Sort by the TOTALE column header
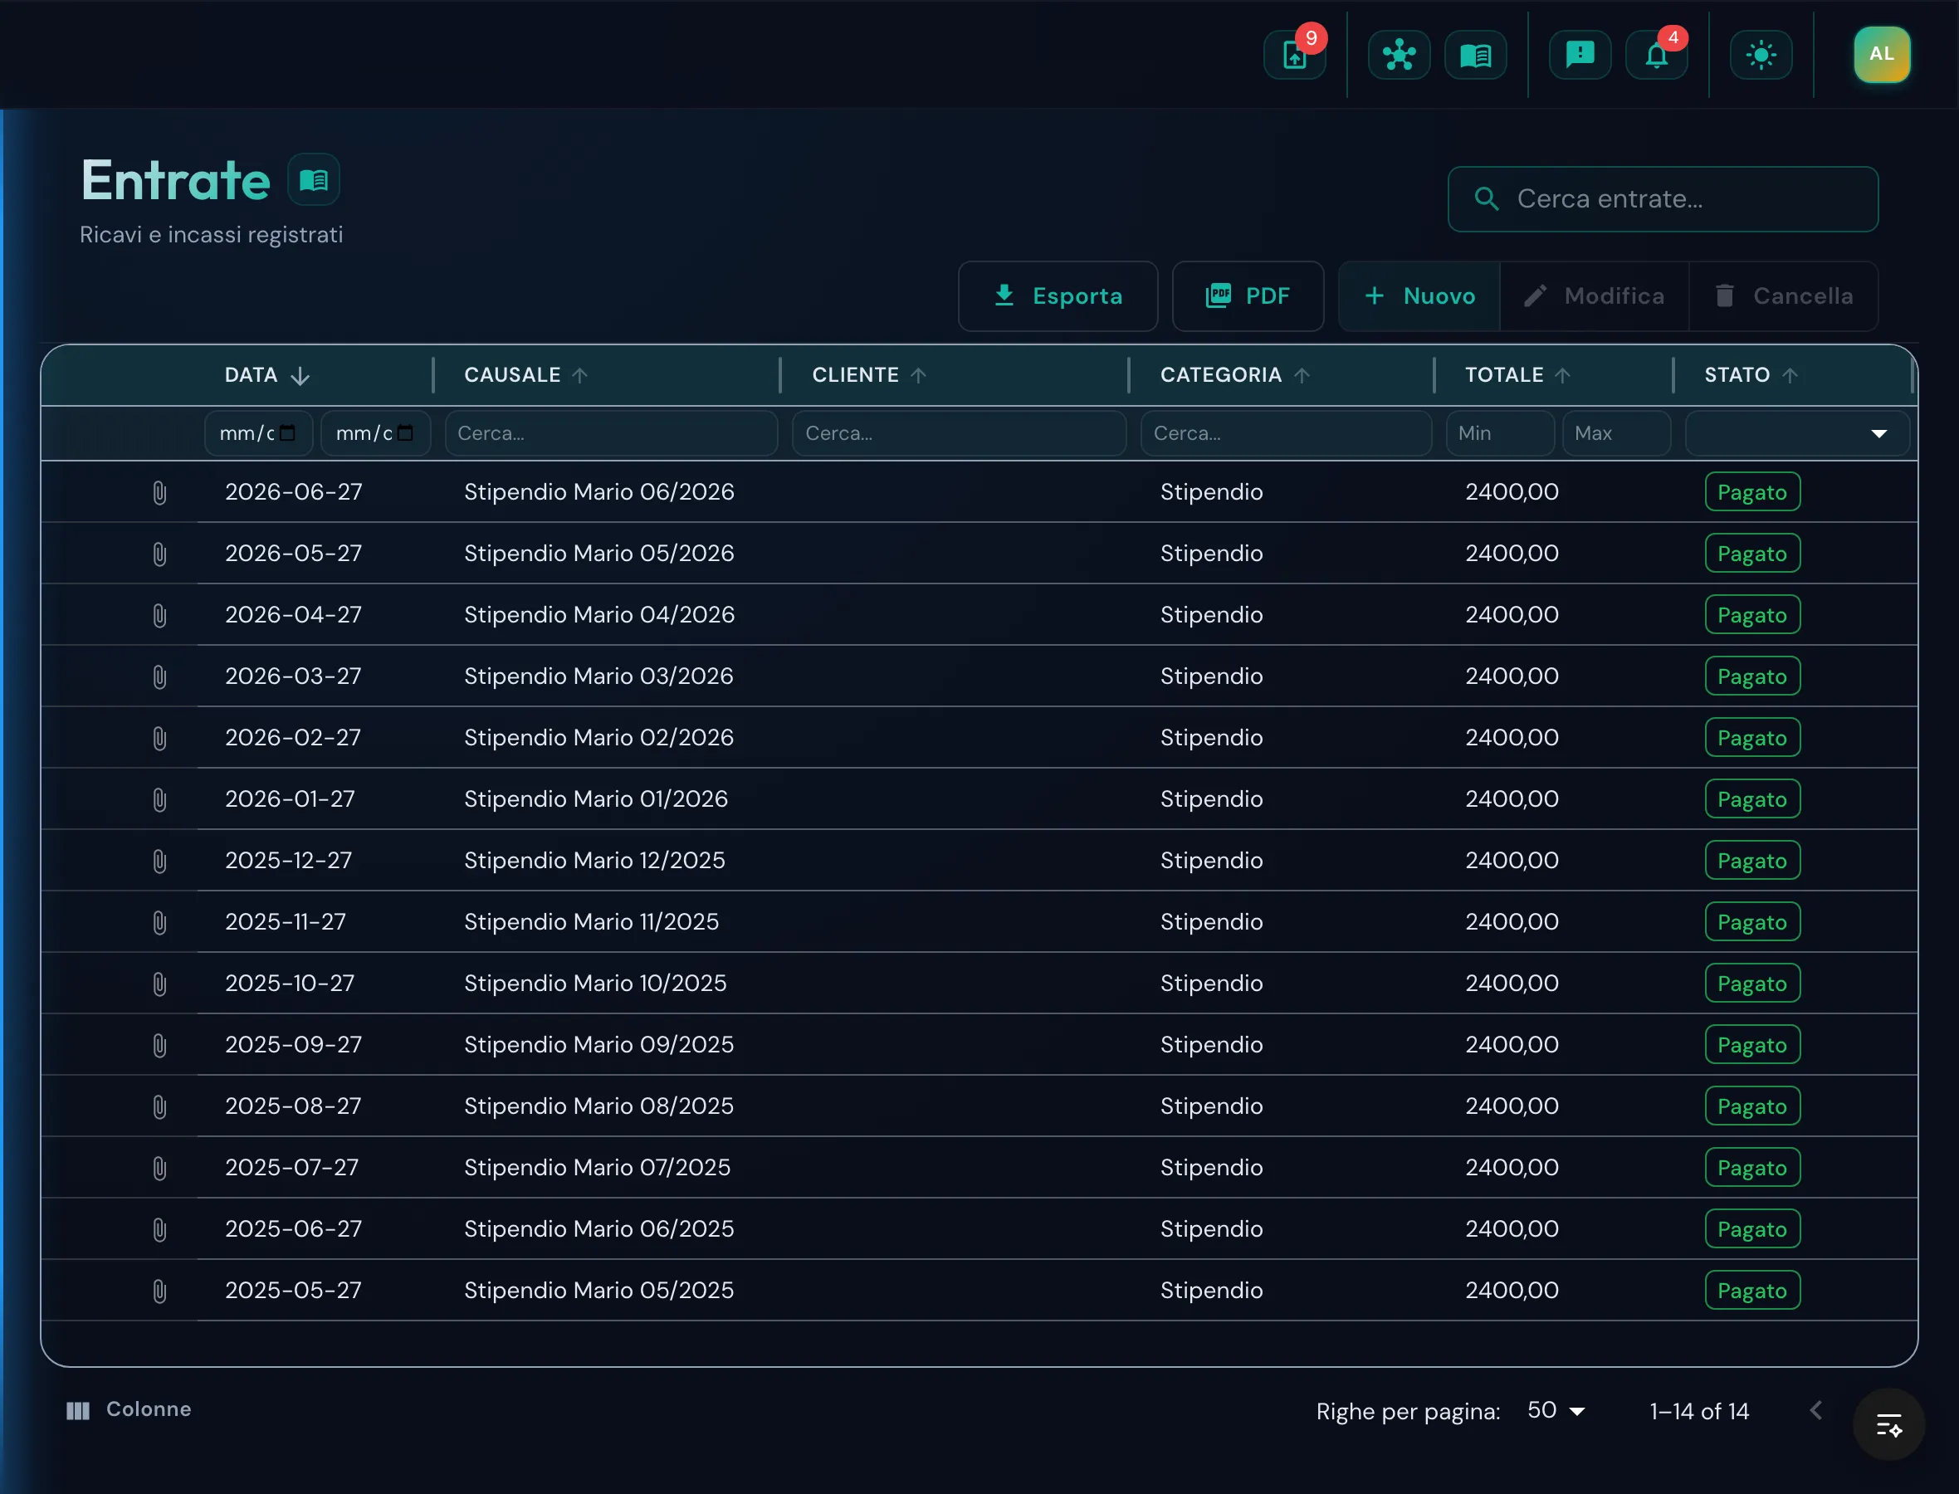 1517,375
